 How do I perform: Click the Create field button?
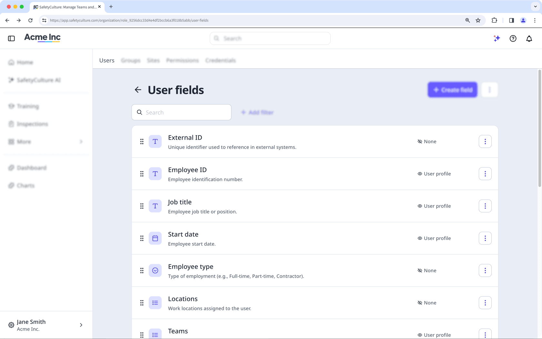point(452,90)
